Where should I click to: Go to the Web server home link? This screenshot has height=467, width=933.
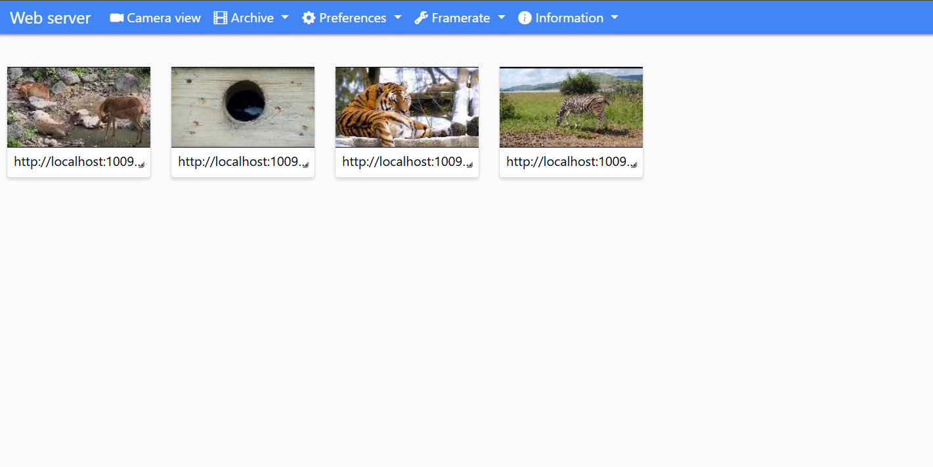pos(51,18)
